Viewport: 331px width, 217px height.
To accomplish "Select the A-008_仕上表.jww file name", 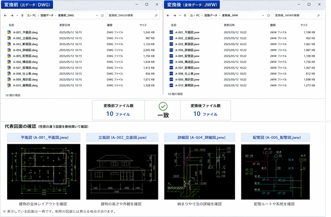I will [x=187, y=74].
